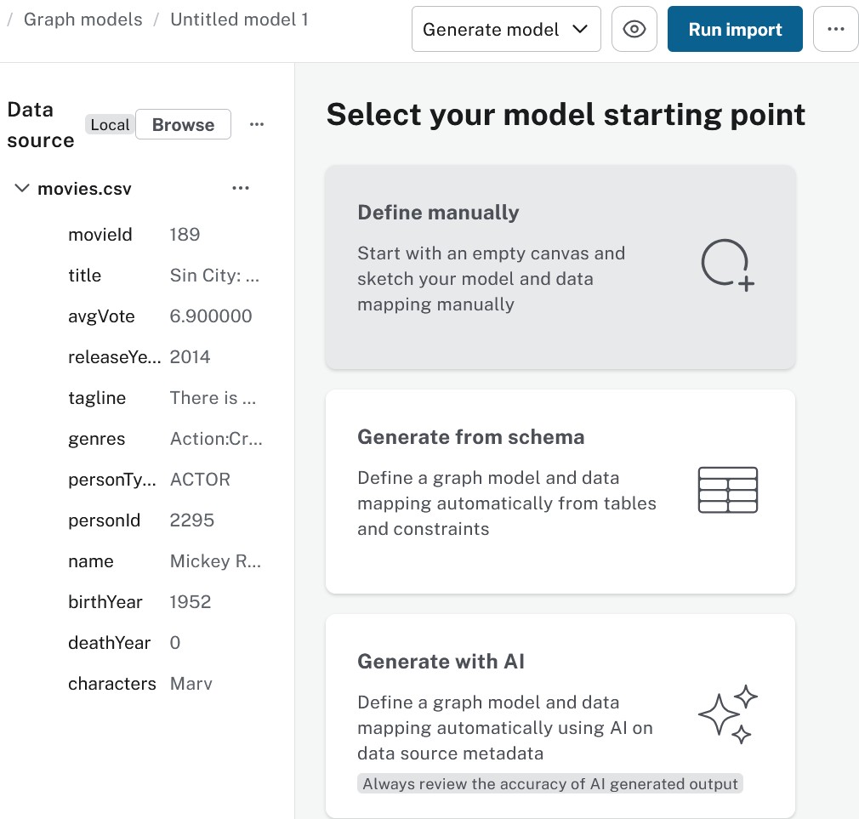The width and height of the screenshot is (859, 819).
Task: Click the table schema icon on Generate from schema card
Action: (727, 490)
